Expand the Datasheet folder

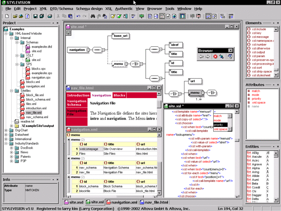(6, 135)
